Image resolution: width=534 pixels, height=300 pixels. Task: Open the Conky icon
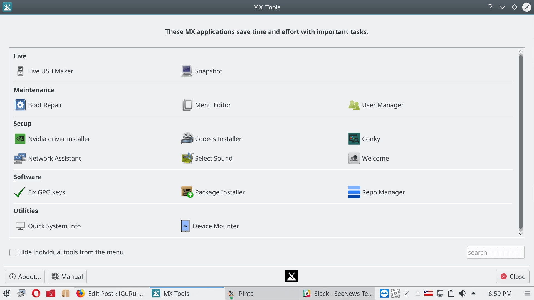point(354,139)
